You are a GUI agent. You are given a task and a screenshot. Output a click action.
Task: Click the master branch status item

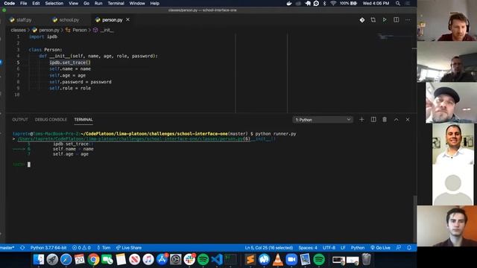[7, 248]
